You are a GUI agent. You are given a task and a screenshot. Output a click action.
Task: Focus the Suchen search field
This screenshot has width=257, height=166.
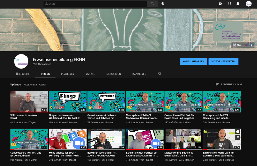95,4
